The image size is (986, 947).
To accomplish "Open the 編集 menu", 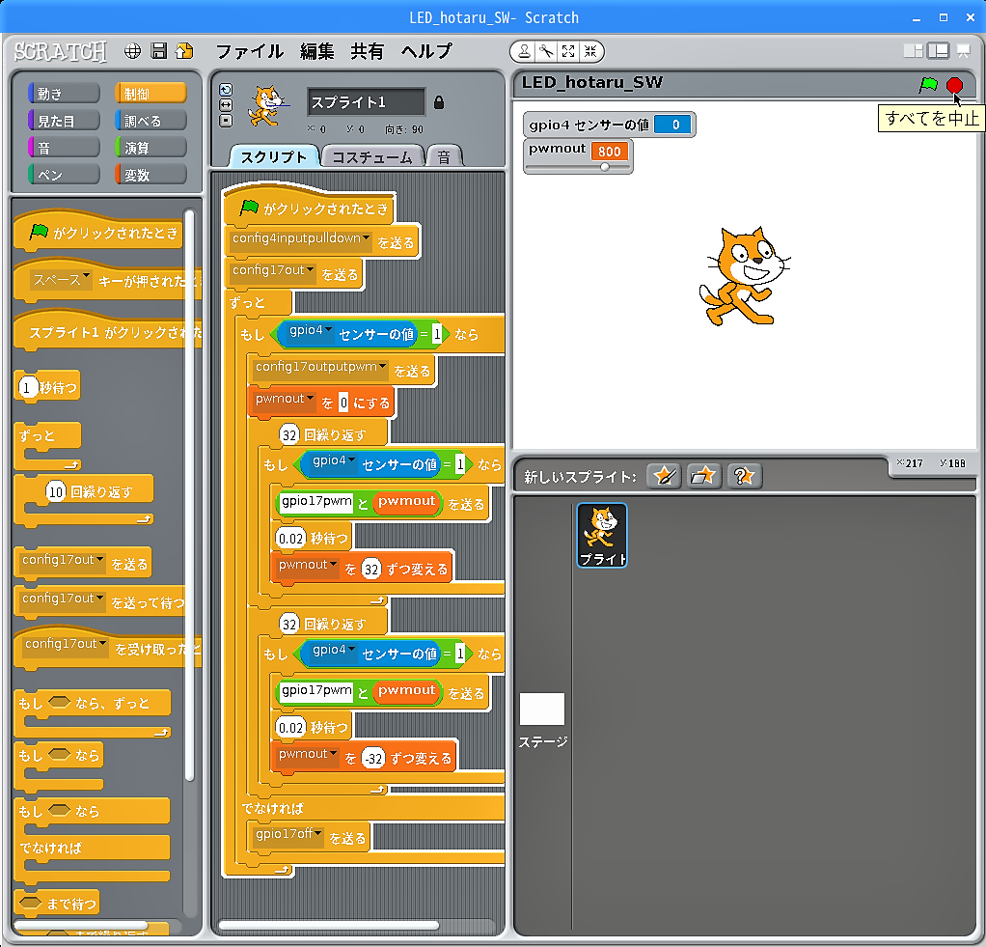I will point(316,51).
